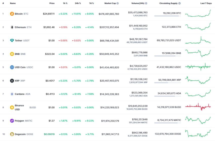Click the Bitcoin orange coin icon
Screen dimensions: 215x141
point(12,14)
